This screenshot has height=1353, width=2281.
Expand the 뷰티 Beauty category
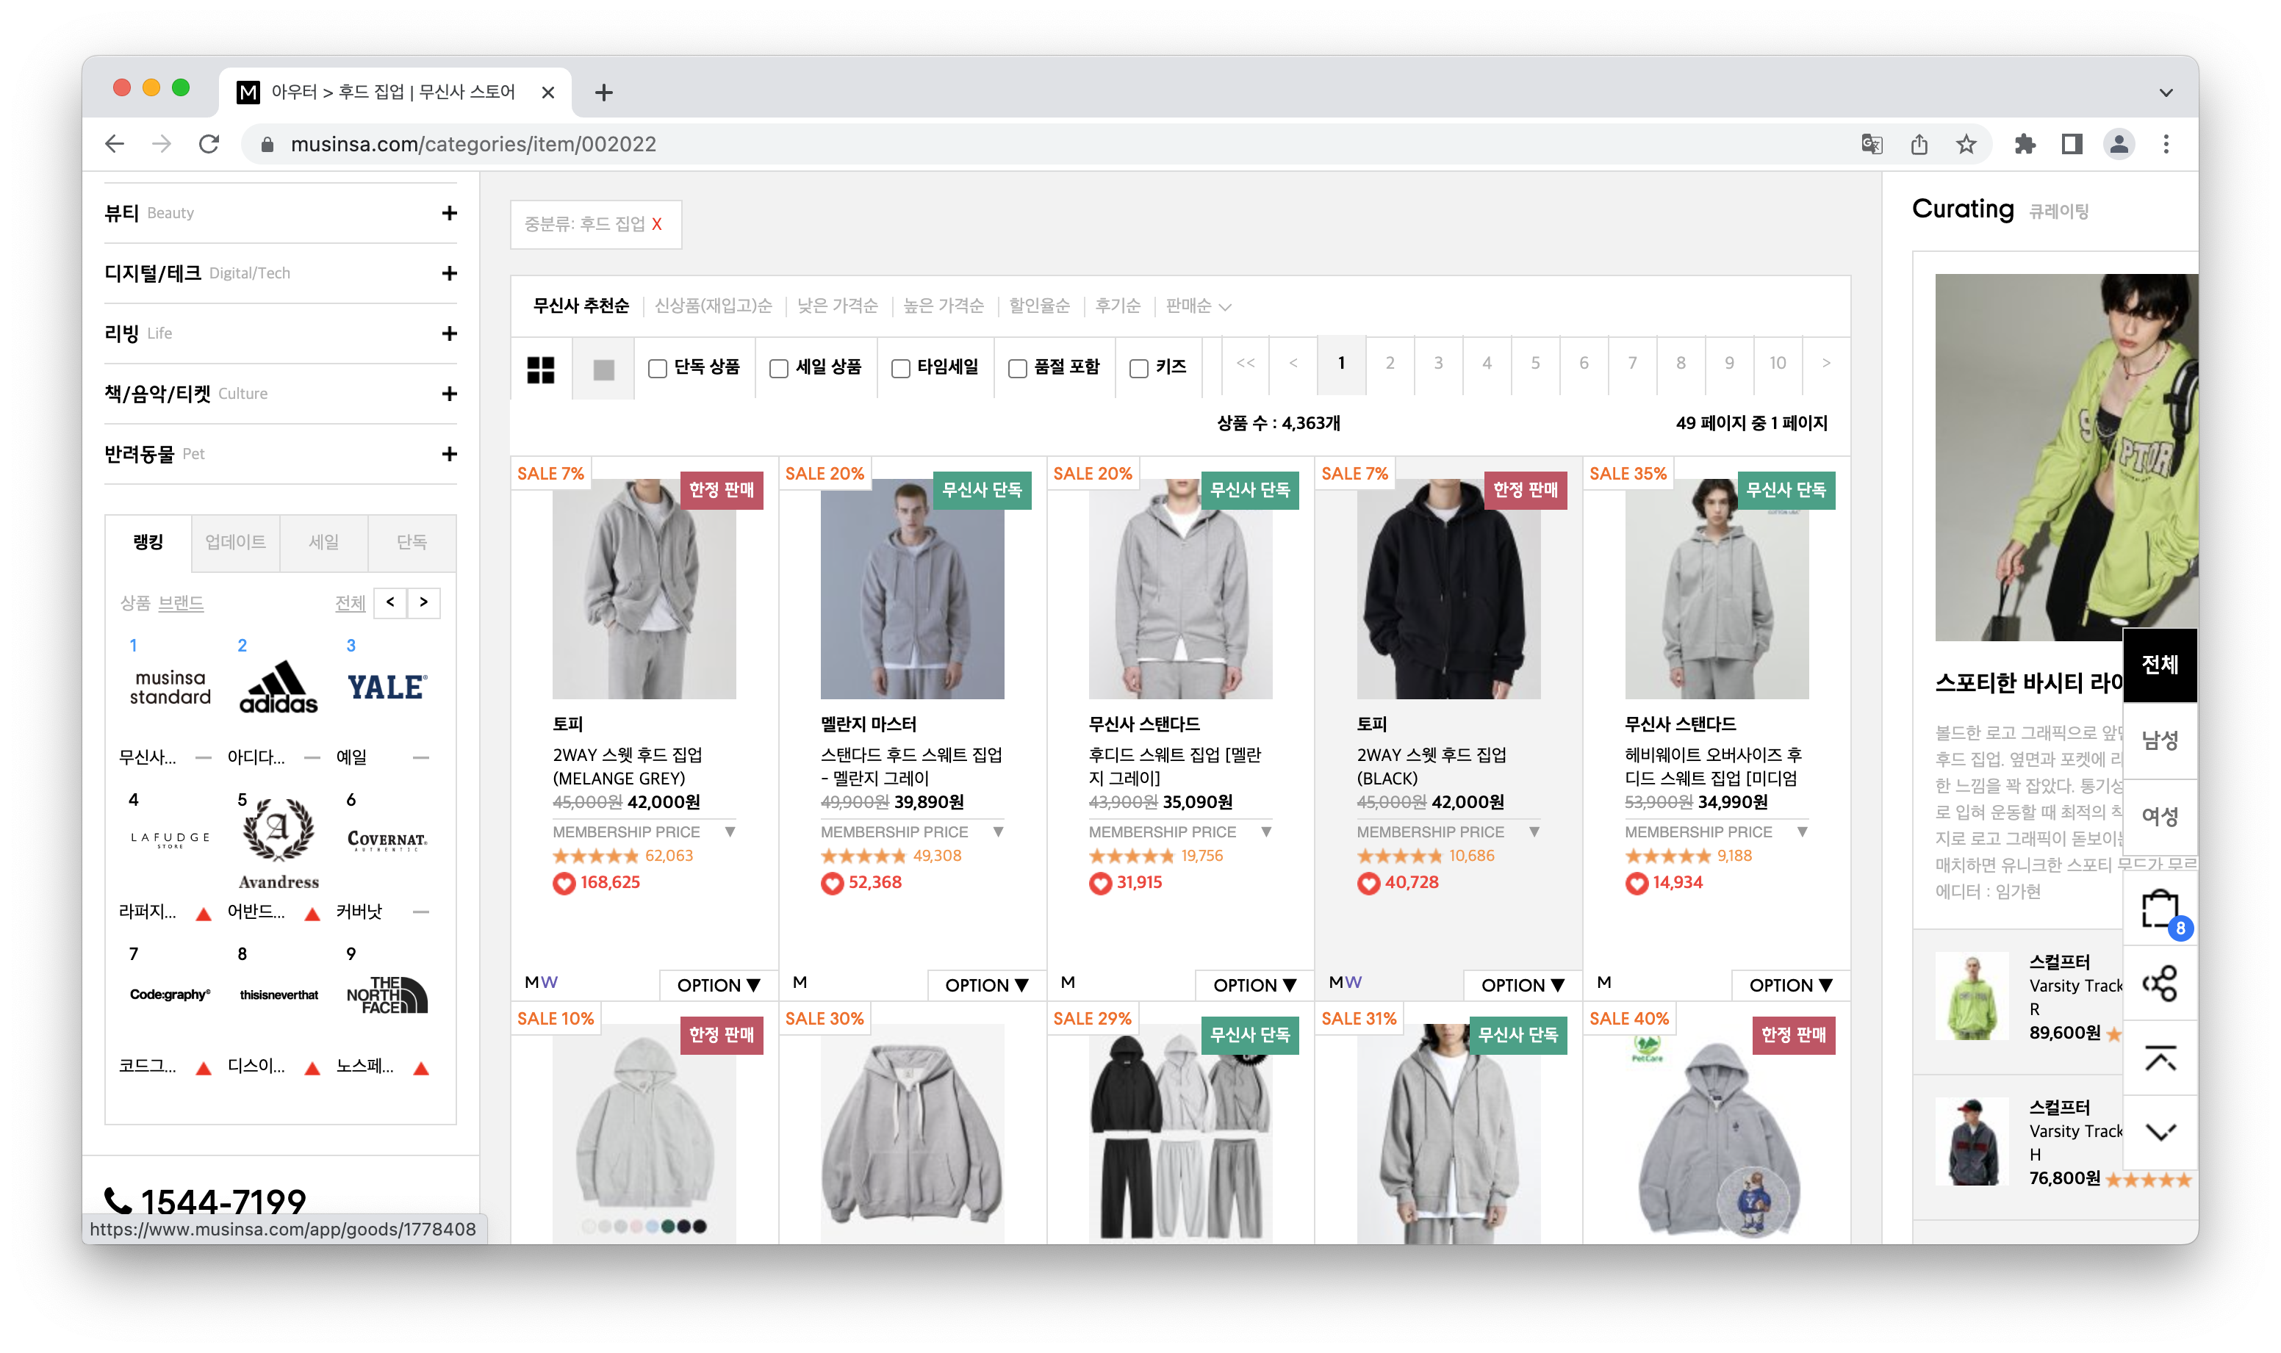(x=449, y=212)
